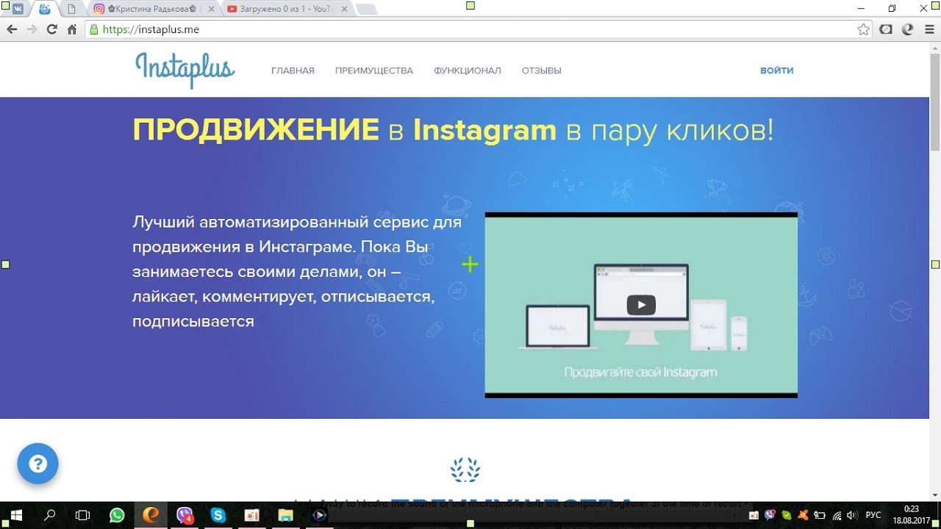Switch to the Instaplus pinned tab

click(45, 10)
